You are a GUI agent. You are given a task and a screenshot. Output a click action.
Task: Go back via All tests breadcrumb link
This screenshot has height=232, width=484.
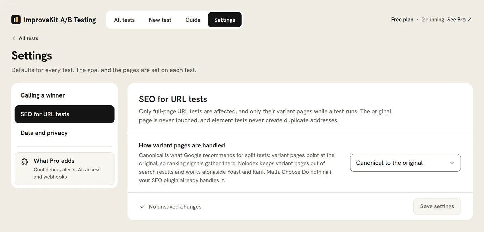click(x=25, y=38)
